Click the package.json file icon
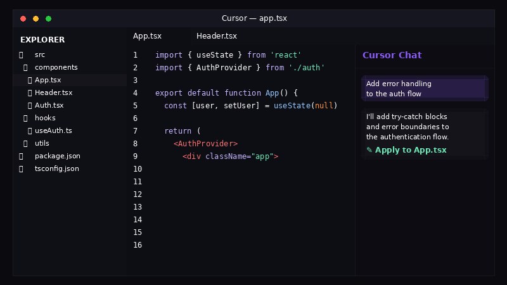Screen dimensions: 507x285 [x=21, y=156]
